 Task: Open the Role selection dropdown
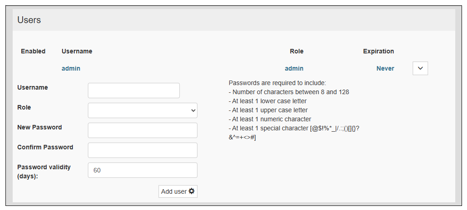point(142,110)
